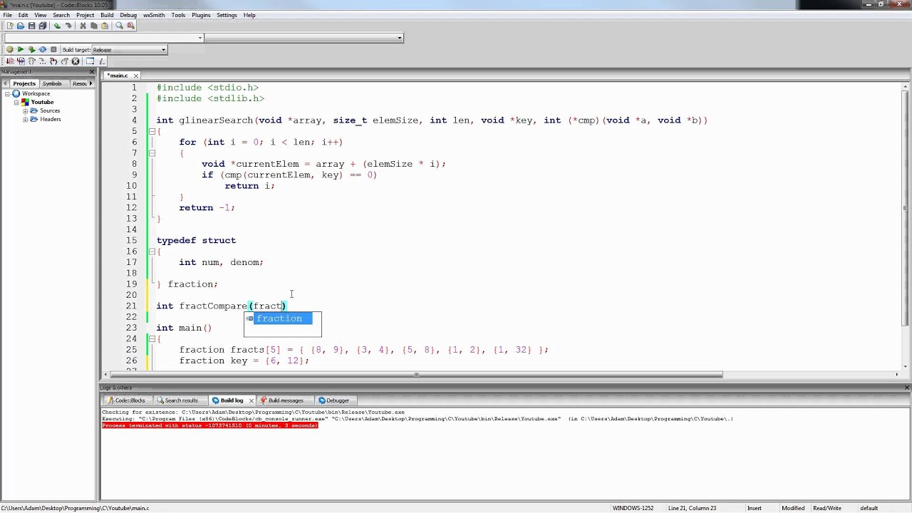Click the red 'Process terminated' log line
This screenshot has width=912, height=513.
[210, 425]
